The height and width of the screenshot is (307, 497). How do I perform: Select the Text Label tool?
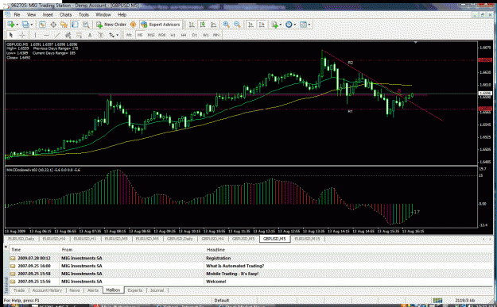point(101,35)
